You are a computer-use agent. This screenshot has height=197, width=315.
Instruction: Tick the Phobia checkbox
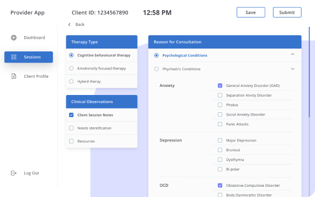220,105
